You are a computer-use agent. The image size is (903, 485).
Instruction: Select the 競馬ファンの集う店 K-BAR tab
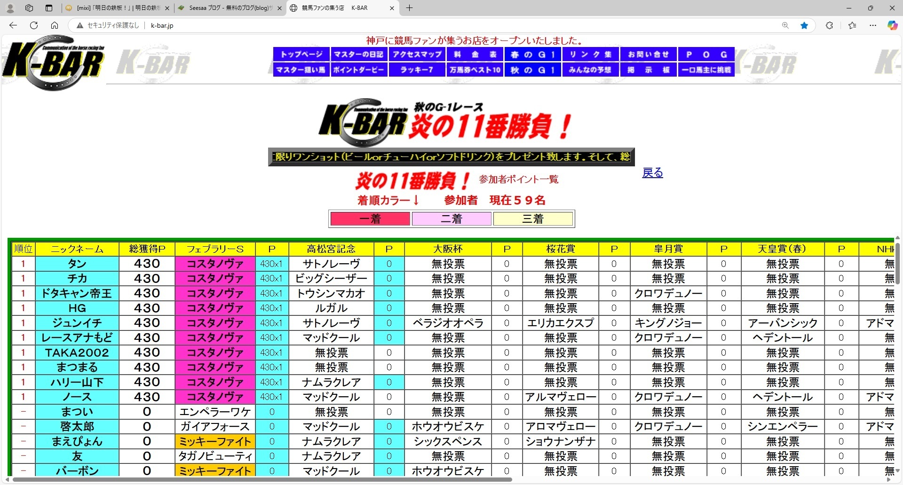tap(342, 8)
